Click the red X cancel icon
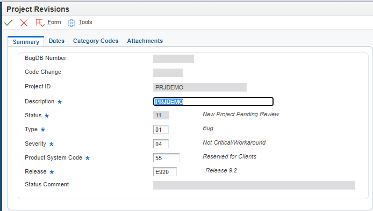The width and height of the screenshot is (373, 211). (x=24, y=22)
